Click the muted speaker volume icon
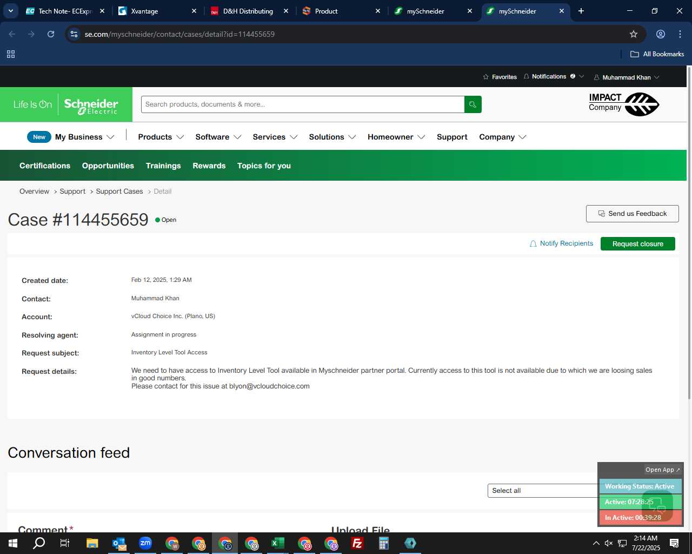The width and height of the screenshot is (692, 554). tap(609, 543)
